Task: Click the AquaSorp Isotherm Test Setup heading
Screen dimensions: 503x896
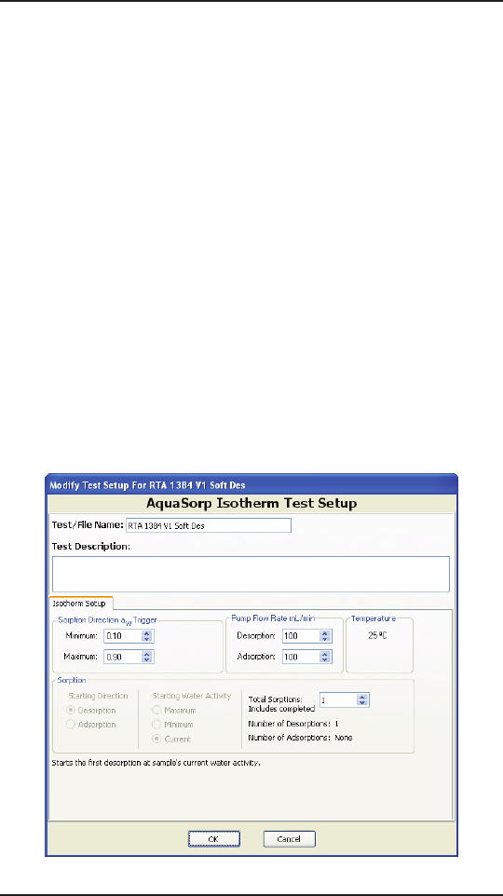Action: click(x=251, y=504)
